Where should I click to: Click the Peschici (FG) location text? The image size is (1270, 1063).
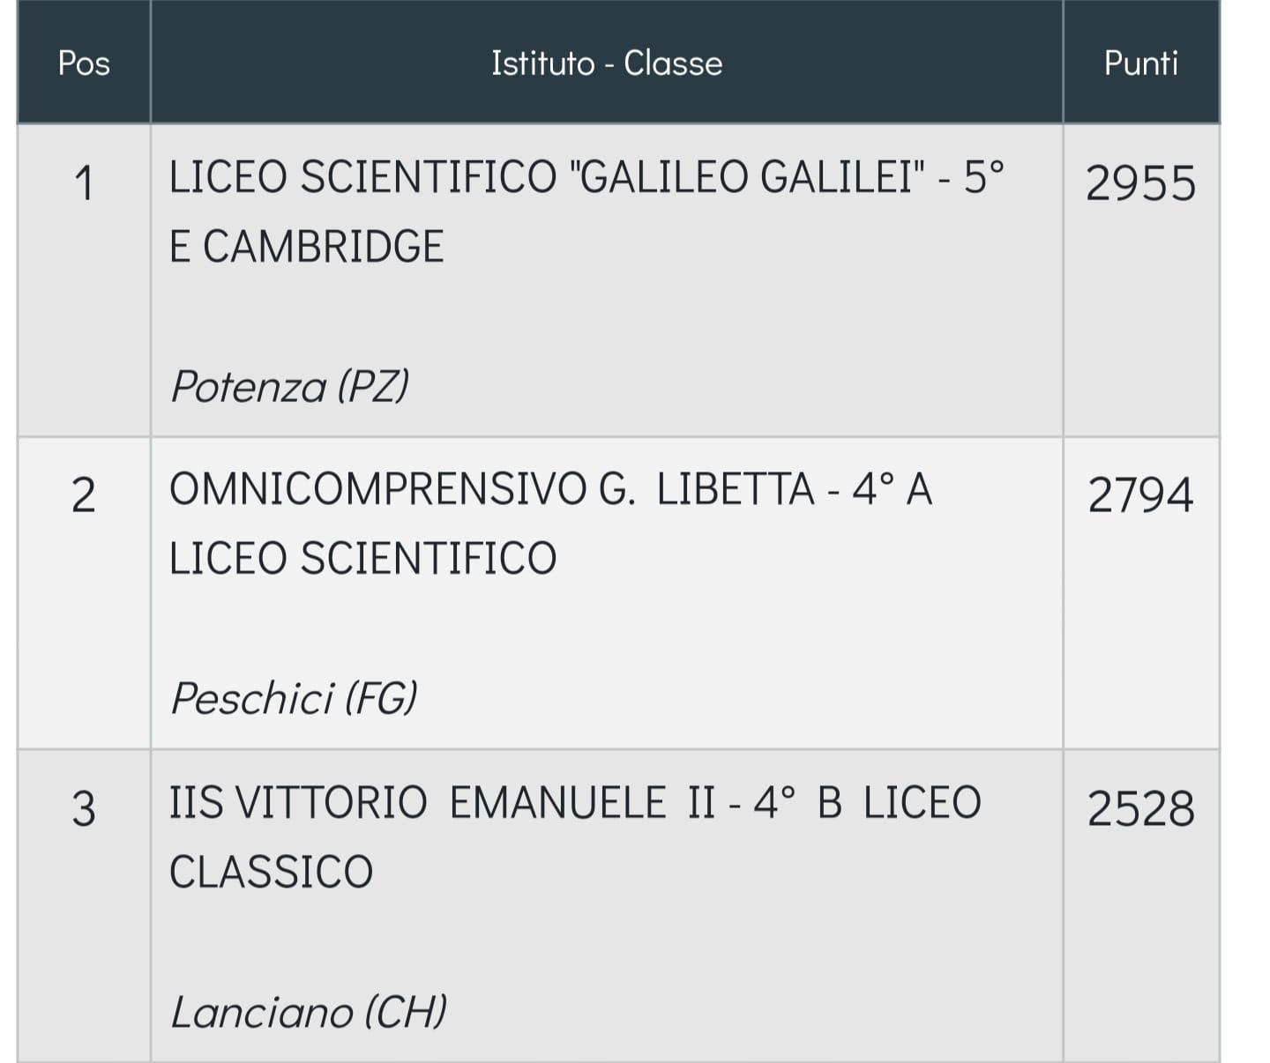[x=293, y=698]
